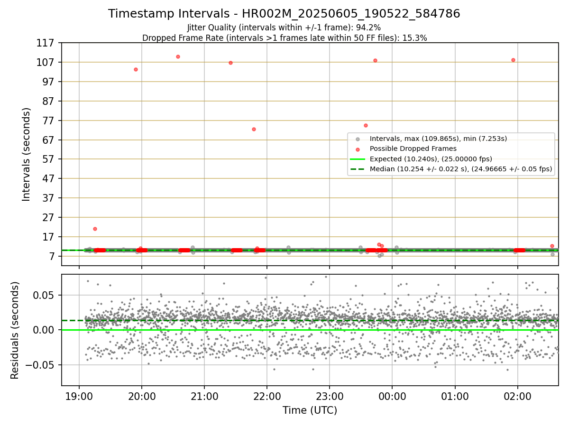Click the Jitter Quality 94.2% subtitle line

point(284,28)
